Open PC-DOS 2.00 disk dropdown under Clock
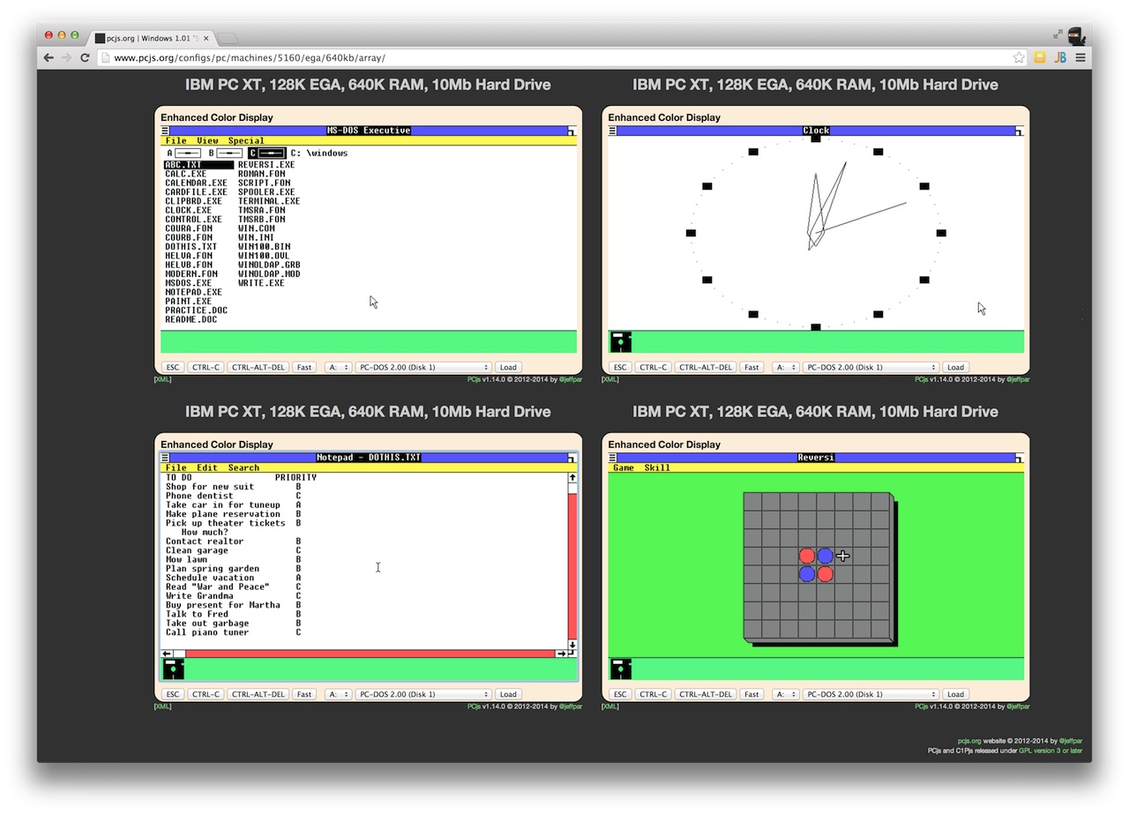This screenshot has height=814, width=1129. coord(870,368)
